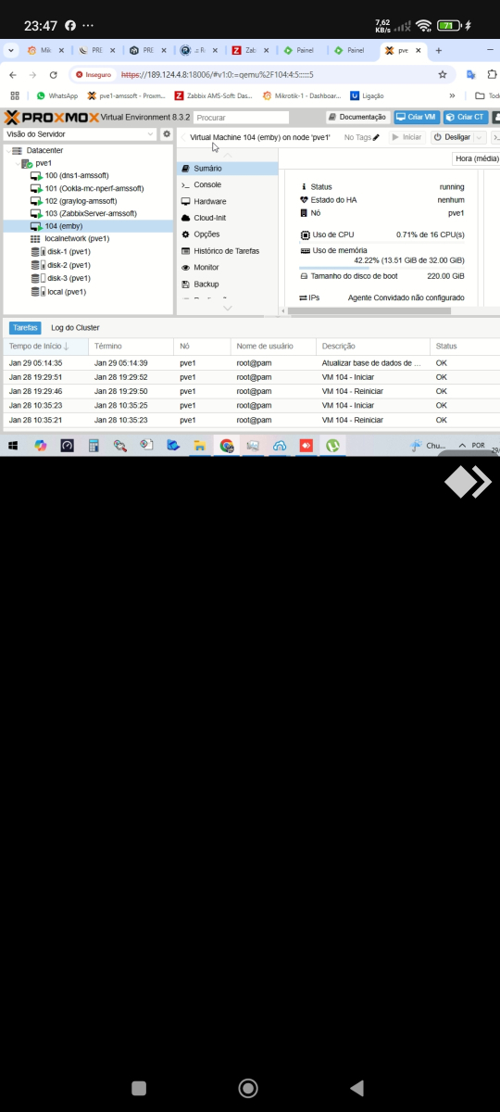Viewport: 500px width, 1112px height.
Task: Open the Ligação bookmark
Action: pyautogui.click(x=367, y=95)
